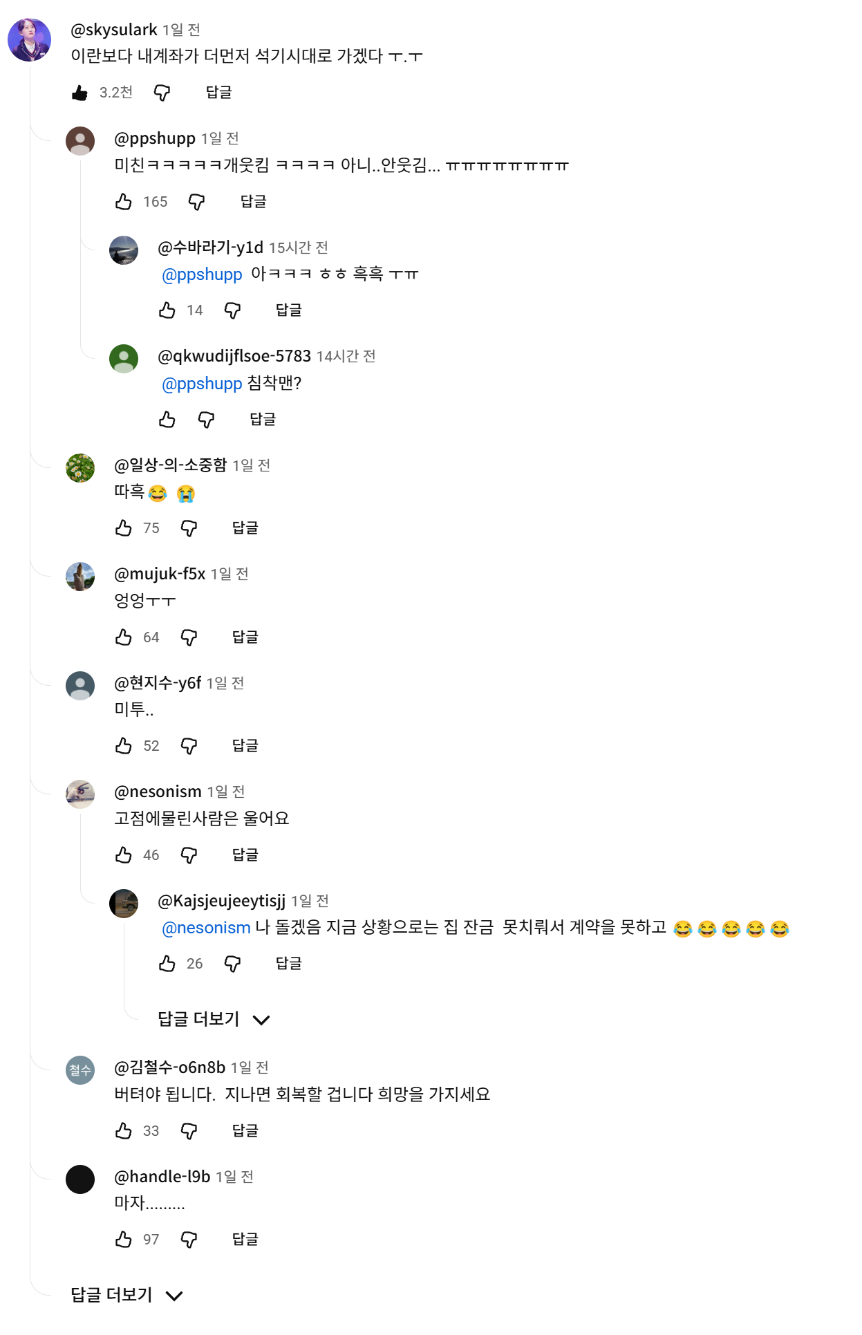Reply to the @수바라기-y1d comment
The image size is (862, 1335).
[288, 310]
